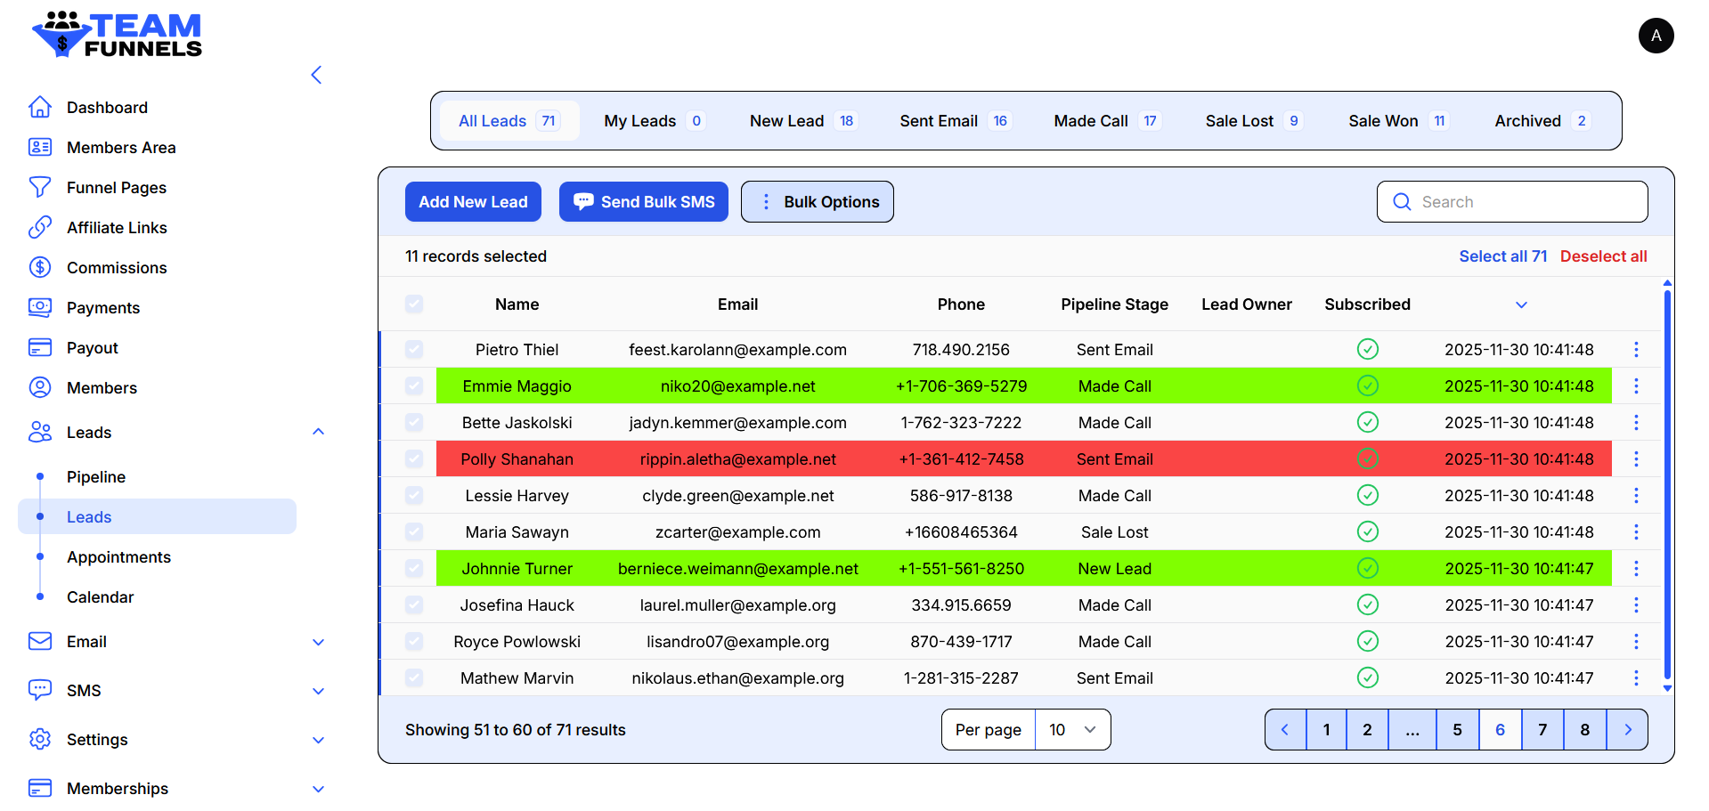Viewport: 1709px width, 811px height.
Task: Click the Deselect all link
Action: click(1603, 256)
